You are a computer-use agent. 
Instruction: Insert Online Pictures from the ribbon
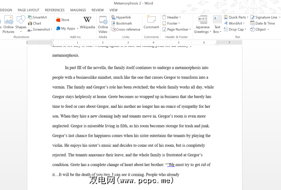click(x=8, y=25)
